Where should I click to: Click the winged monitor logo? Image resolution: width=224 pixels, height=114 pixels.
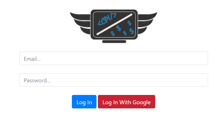tap(114, 26)
